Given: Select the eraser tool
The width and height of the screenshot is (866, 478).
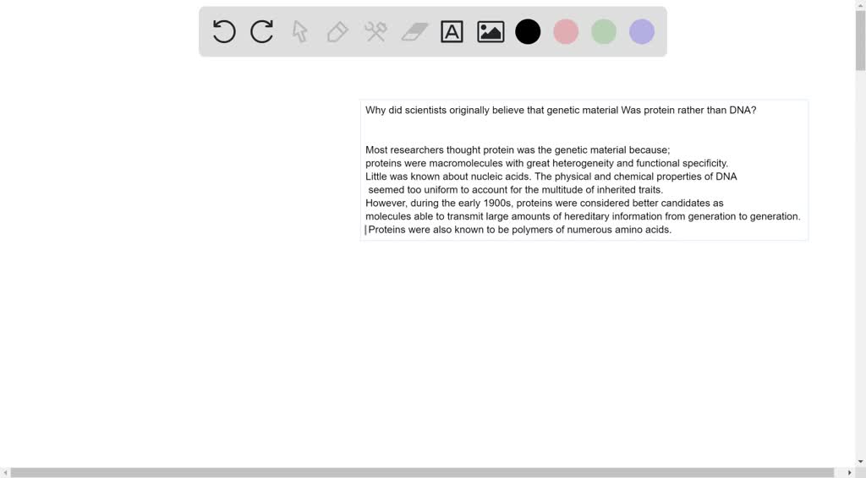Looking at the screenshot, I should coord(414,31).
